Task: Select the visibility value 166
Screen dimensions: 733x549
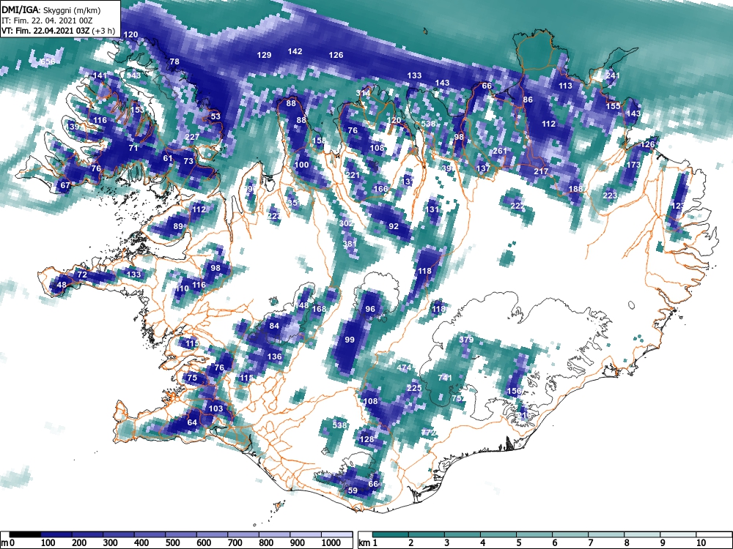Action: [380, 189]
